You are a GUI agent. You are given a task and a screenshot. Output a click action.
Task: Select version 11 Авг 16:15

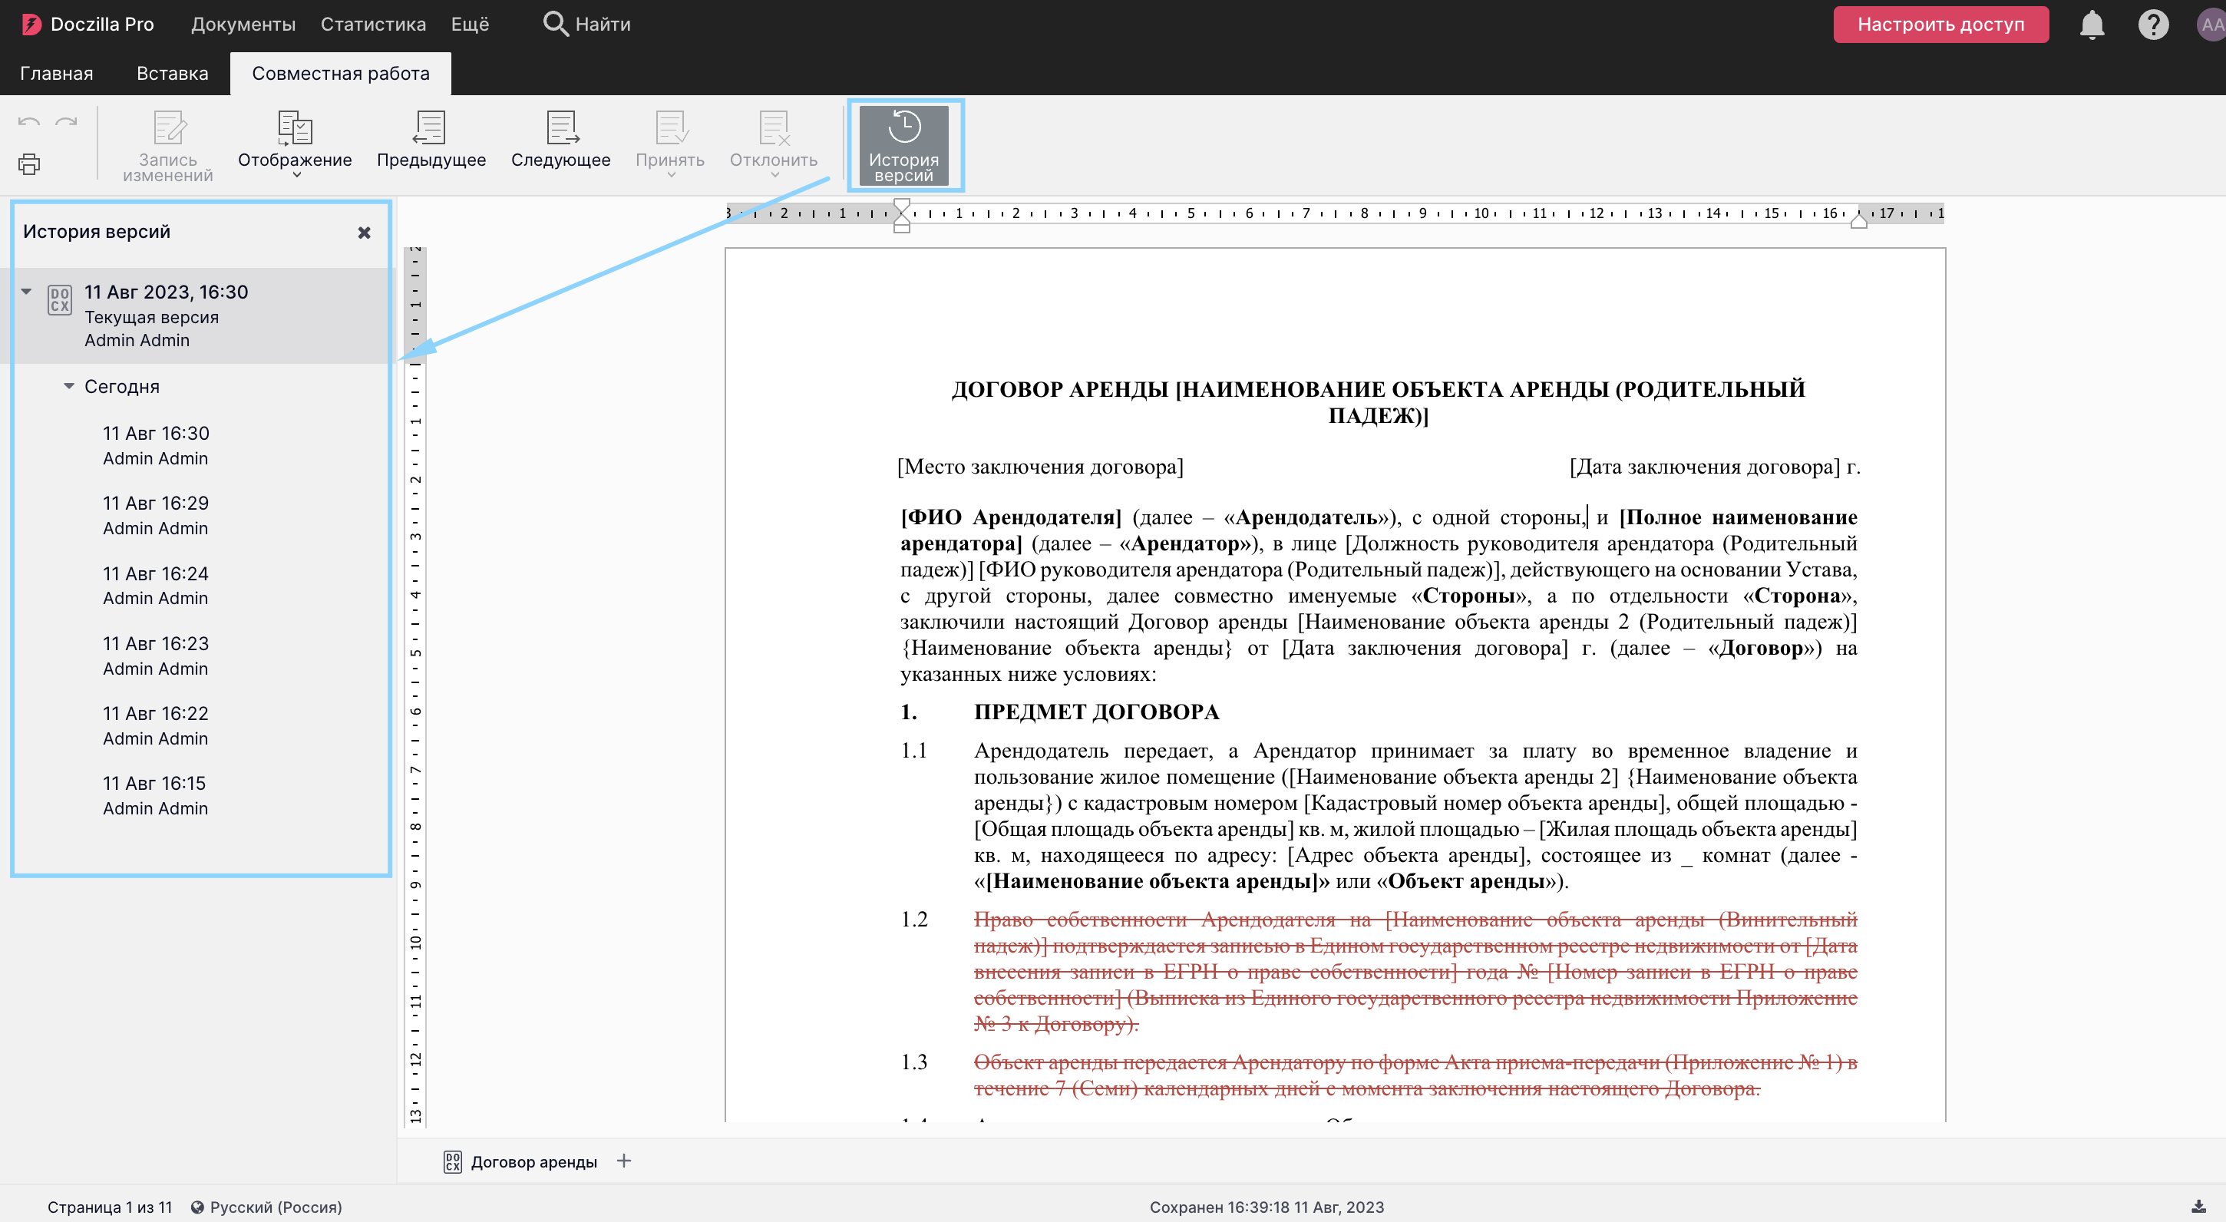(156, 795)
